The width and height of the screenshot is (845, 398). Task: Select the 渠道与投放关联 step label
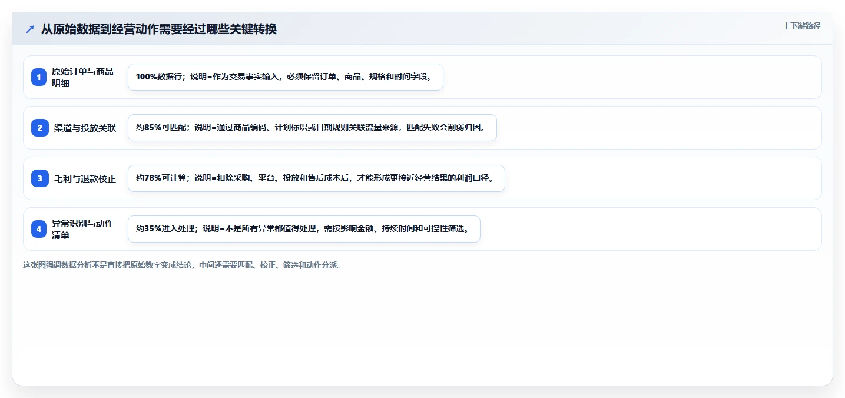[85, 128]
